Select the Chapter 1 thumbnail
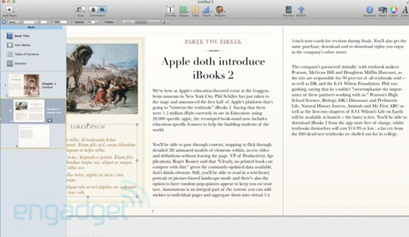Image resolution: width=409 pixels, height=237 pixels. 23,85
